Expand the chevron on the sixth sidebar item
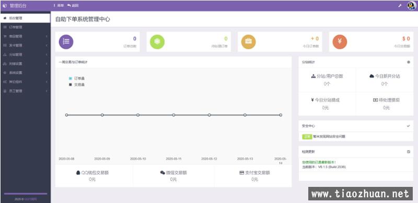Image resolution: width=418 pixels, height=203 pixels. [x=47, y=64]
